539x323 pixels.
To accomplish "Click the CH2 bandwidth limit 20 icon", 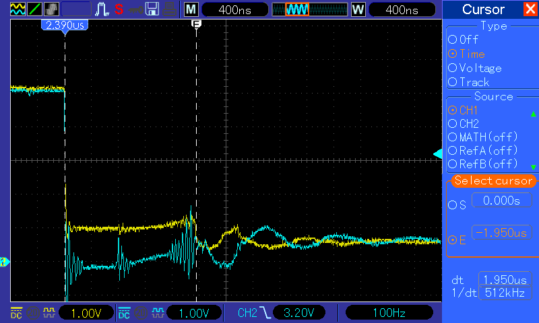I will click(x=141, y=313).
